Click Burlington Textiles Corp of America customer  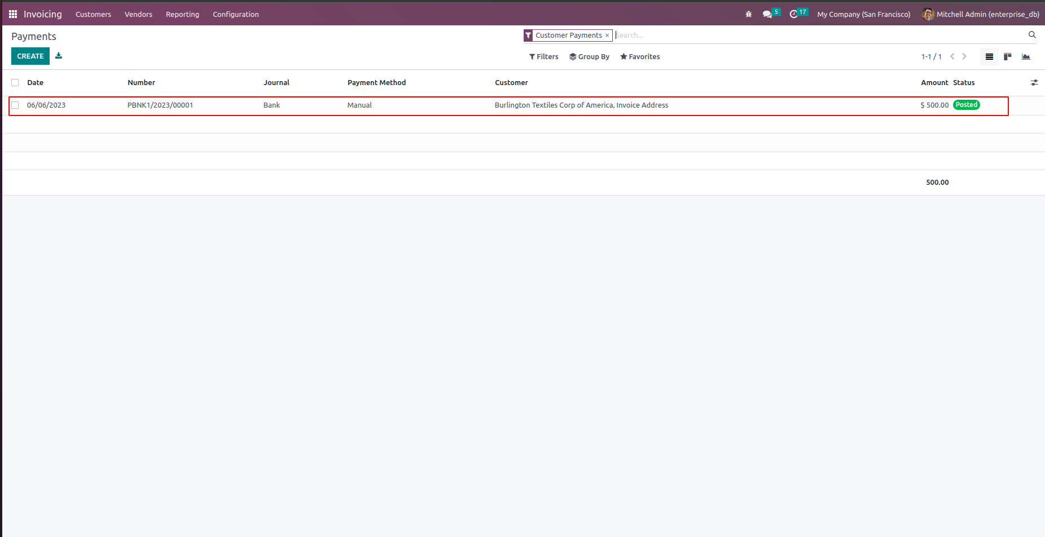581,105
